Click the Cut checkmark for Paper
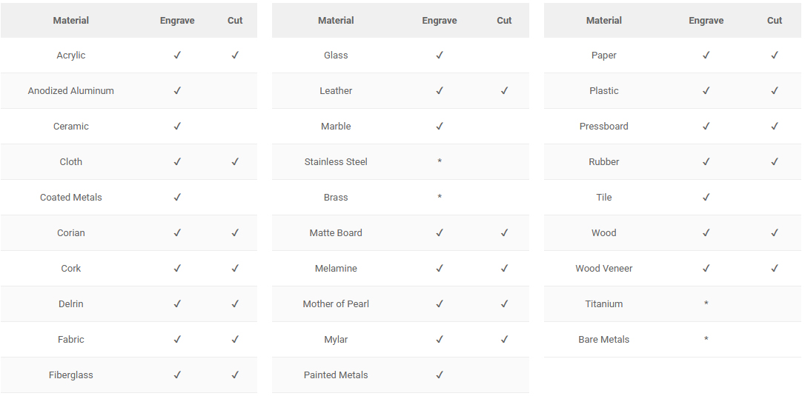Viewport: 805px width, 396px height. [775, 56]
